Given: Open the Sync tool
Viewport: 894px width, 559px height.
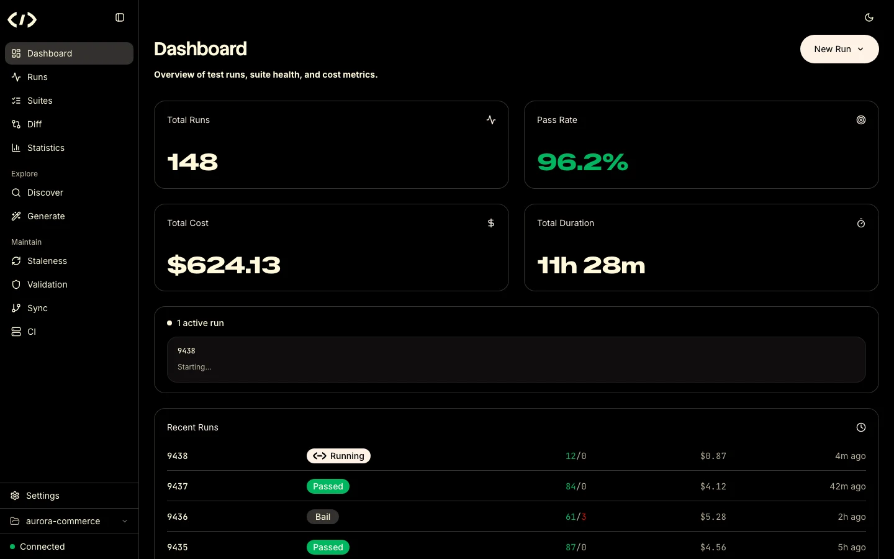Looking at the screenshot, I should [x=37, y=308].
